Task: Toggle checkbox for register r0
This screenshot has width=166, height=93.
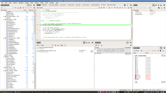Action: click(136, 57)
